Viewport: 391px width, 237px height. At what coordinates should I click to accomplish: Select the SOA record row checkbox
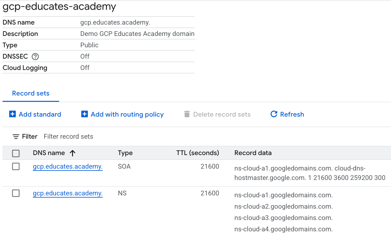click(x=16, y=166)
